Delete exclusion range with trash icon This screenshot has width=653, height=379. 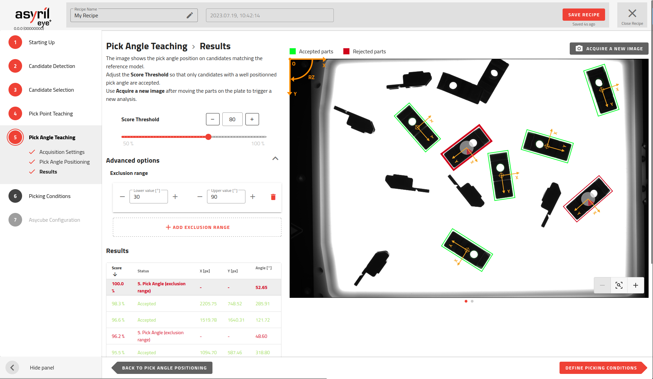click(273, 197)
